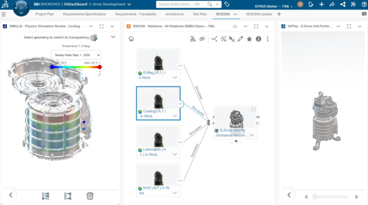This screenshot has width=368, height=205.
Task: Tick the checkbox on E-Drive Unit card
Action: [253, 109]
